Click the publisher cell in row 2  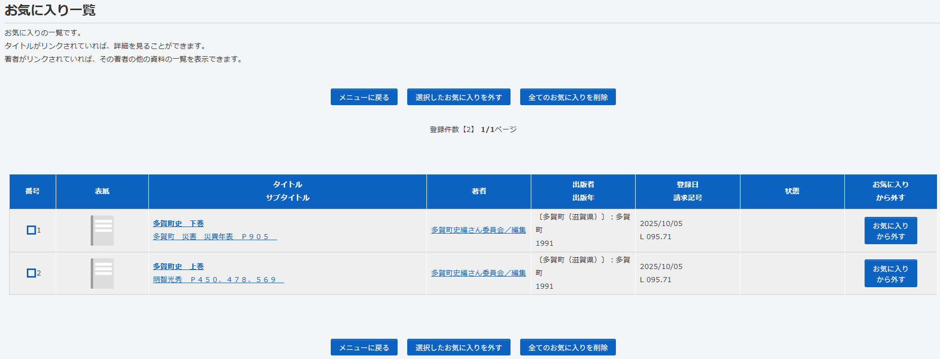click(583, 273)
